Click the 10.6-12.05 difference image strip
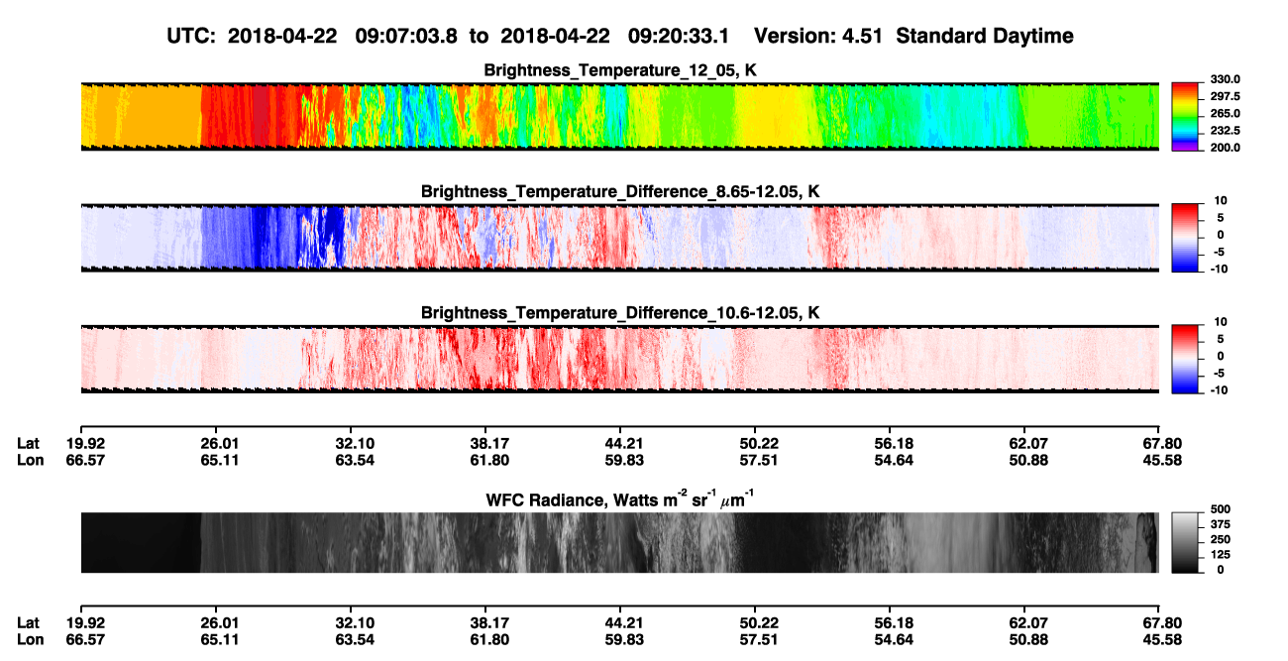Viewport: 1288px width, 661px height. (x=619, y=359)
